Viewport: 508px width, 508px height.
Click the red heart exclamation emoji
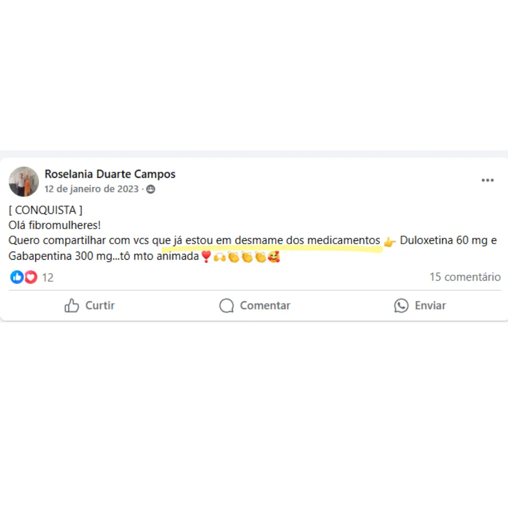click(x=206, y=257)
